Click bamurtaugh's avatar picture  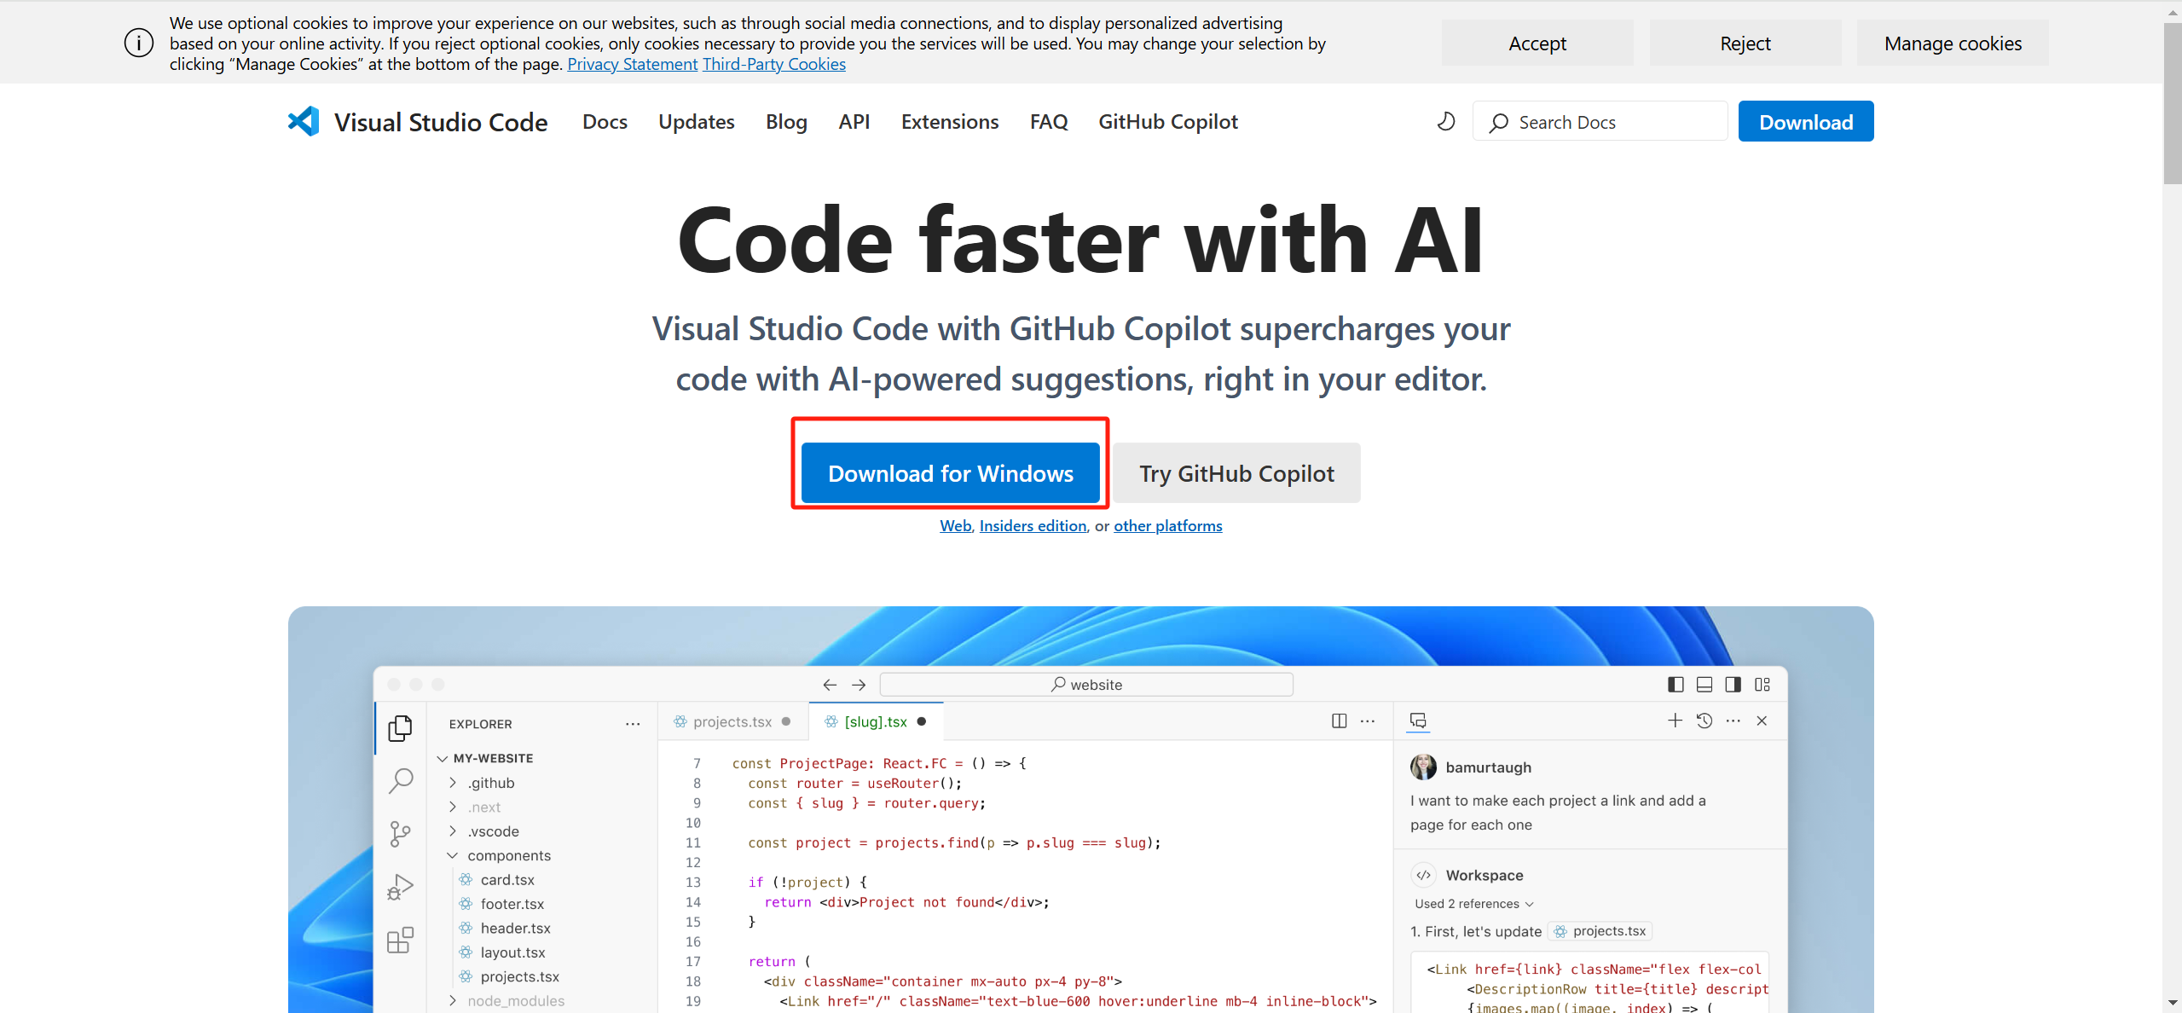pos(1423,767)
